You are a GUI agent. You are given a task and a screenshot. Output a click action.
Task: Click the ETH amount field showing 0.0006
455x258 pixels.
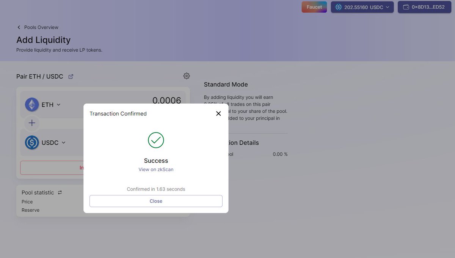[x=167, y=101]
